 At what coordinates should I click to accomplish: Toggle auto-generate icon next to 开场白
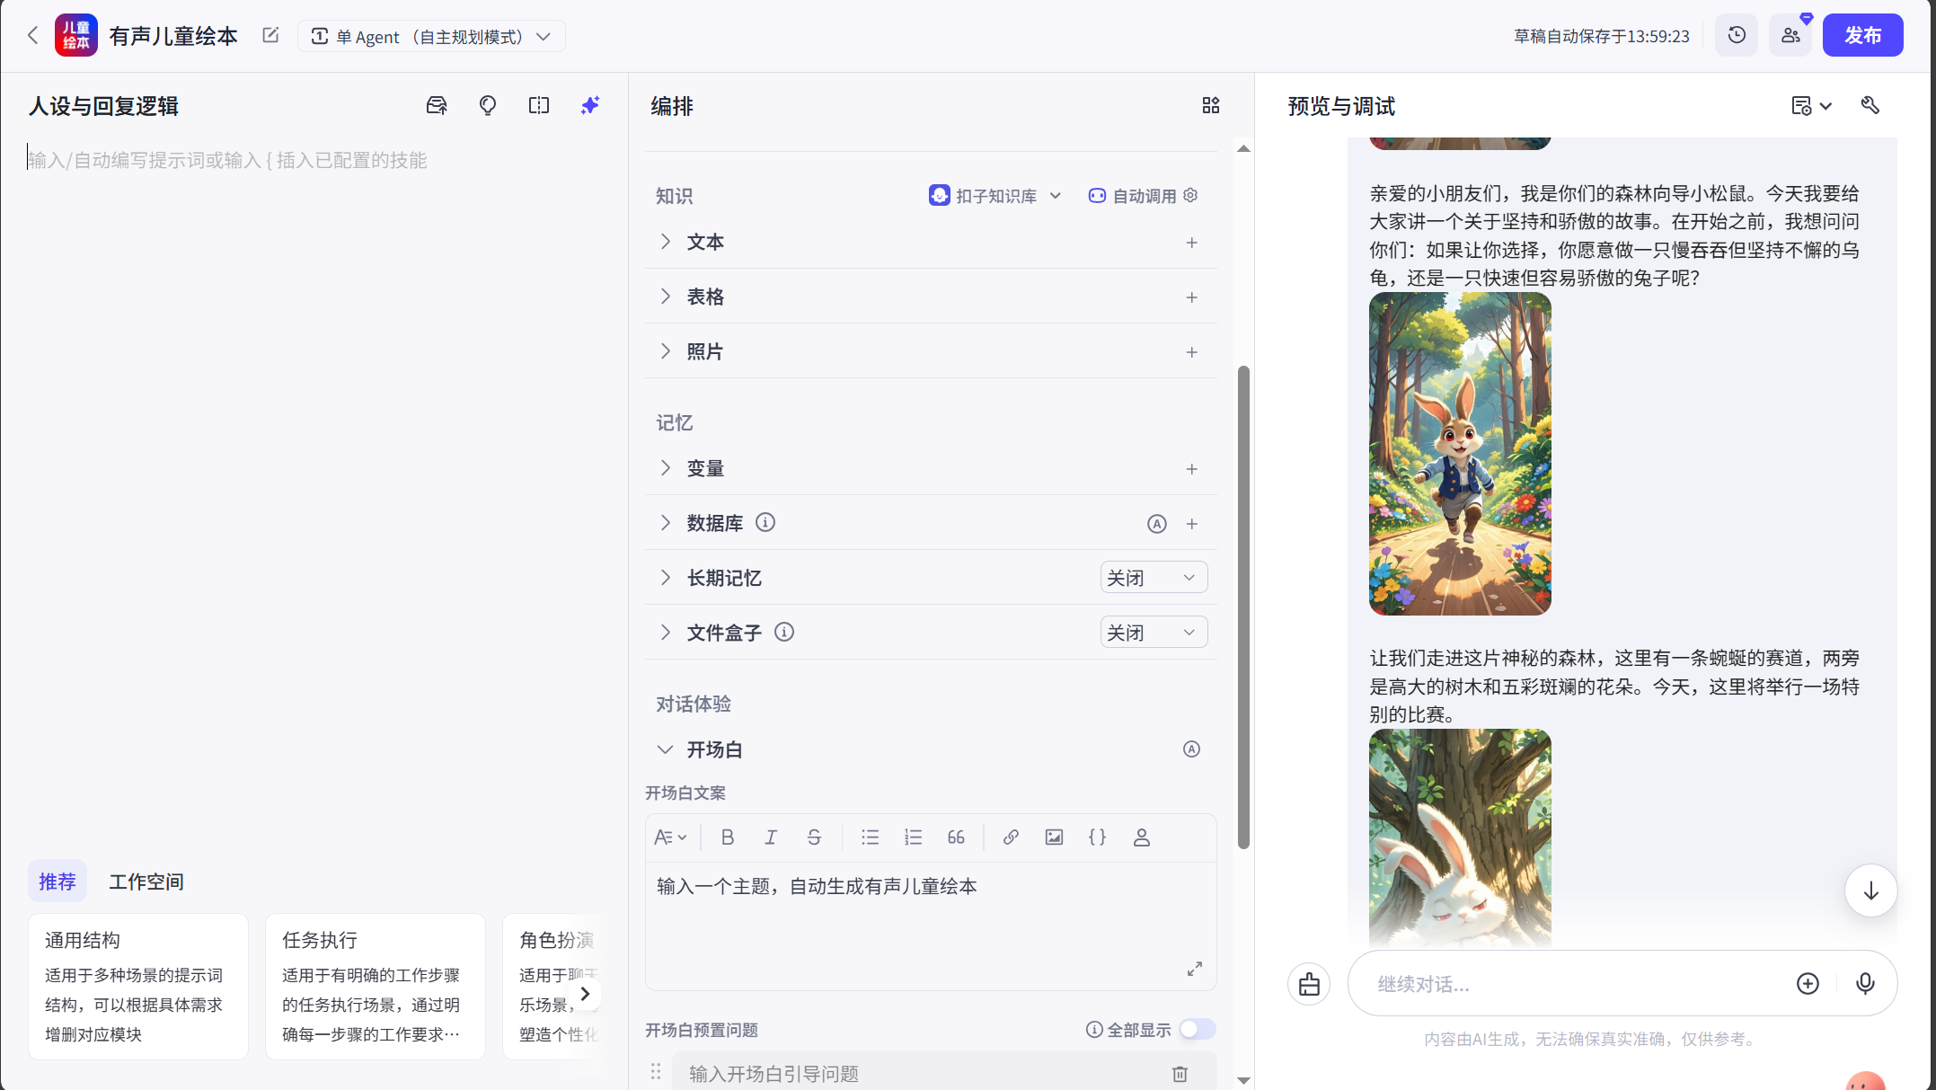pyautogui.click(x=1191, y=749)
